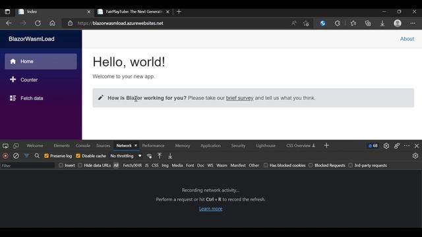
Task: Toggle the vertical tabs icon
Action: point(7,12)
